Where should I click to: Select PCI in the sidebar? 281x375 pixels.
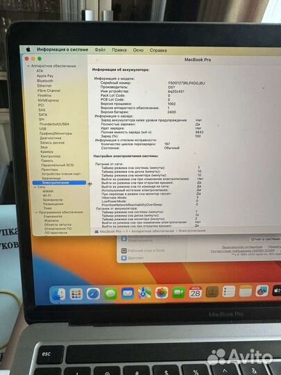tap(41, 106)
